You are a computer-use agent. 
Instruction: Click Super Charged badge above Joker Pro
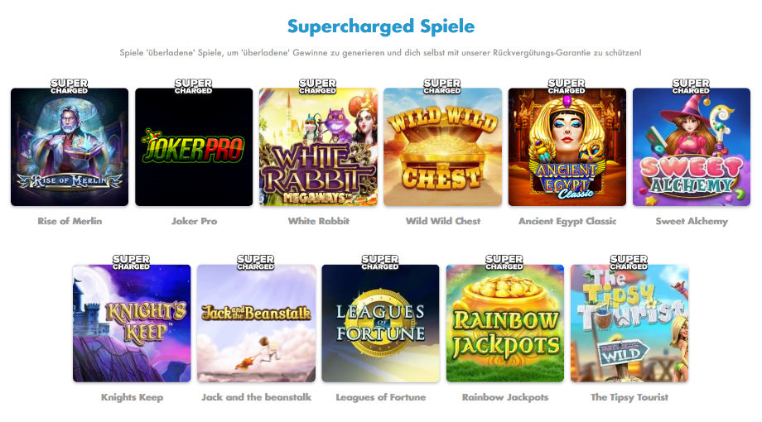pos(194,86)
